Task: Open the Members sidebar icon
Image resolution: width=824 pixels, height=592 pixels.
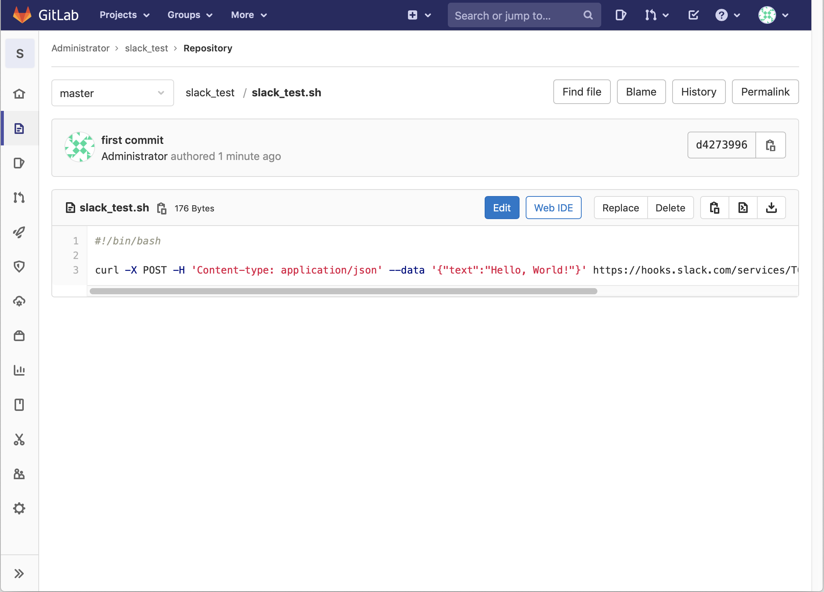Action: click(x=19, y=474)
